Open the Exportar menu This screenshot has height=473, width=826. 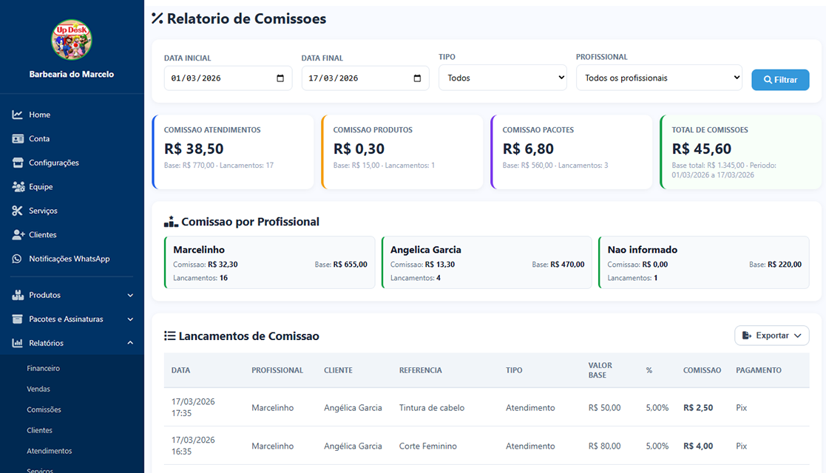coord(771,335)
